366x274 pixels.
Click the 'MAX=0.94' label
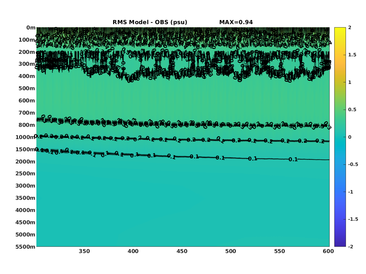point(236,22)
